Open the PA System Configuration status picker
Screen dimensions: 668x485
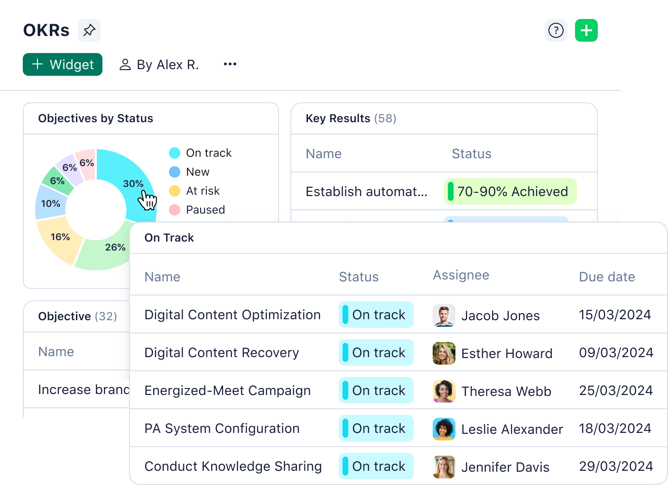pos(376,428)
